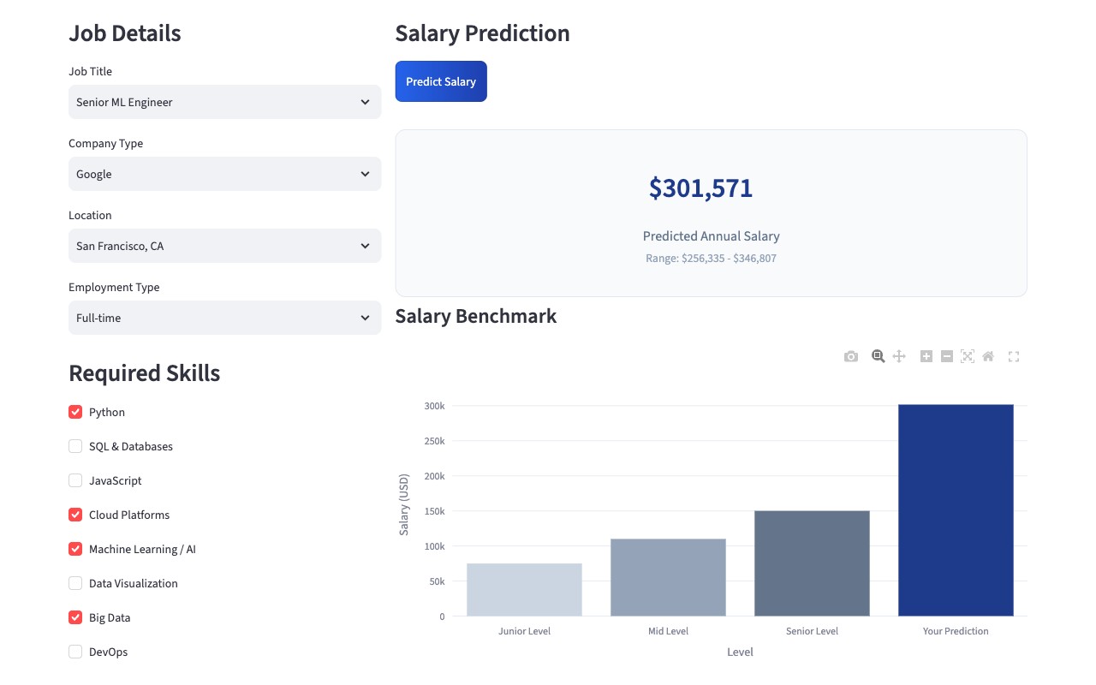Open the Location dropdown
Screen dimensions: 1096x685
pos(224,246)
